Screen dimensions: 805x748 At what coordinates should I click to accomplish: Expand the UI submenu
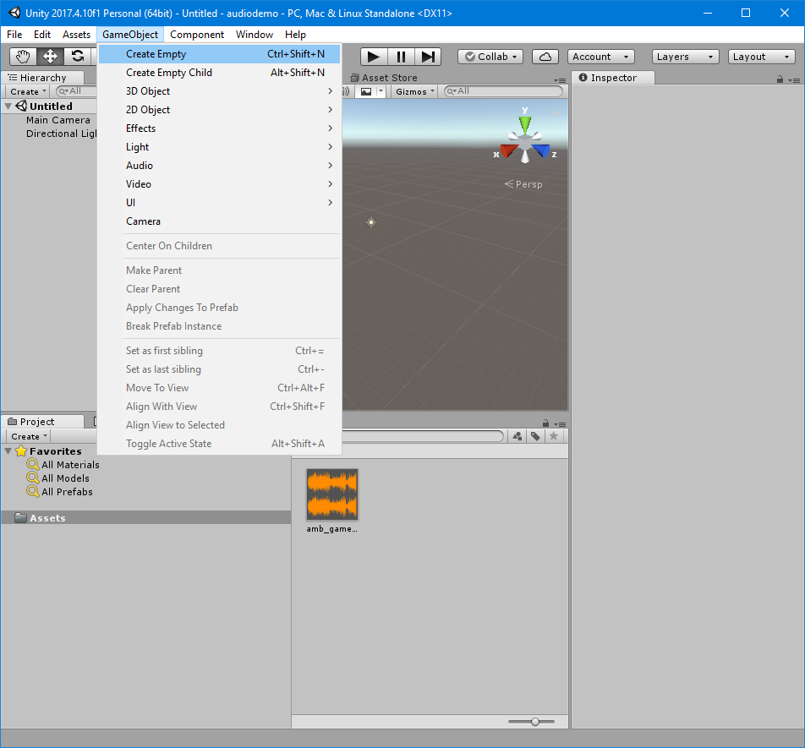pyautogui.click(x=219, y=203)
